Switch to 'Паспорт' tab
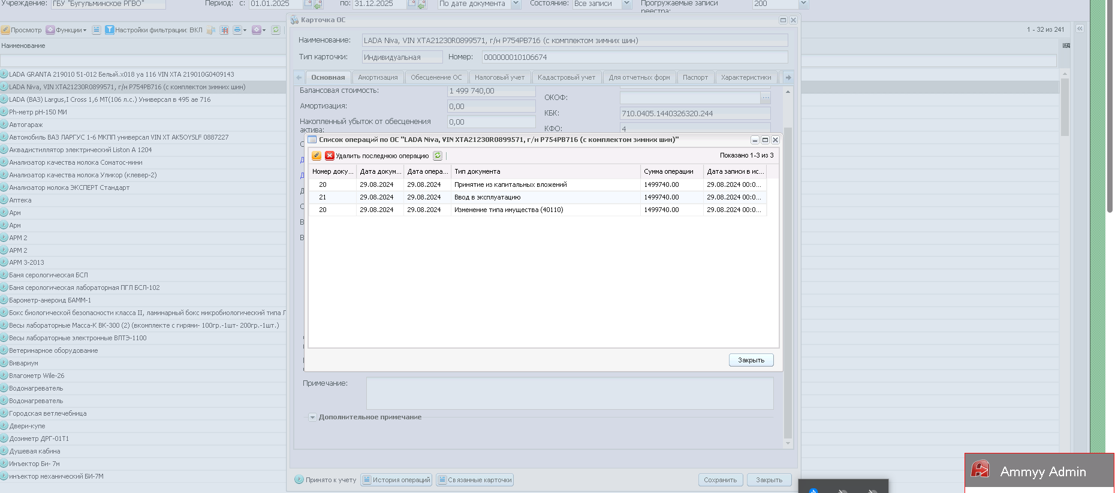The width and height of the screenshot is (1115, 493). coord(695,77)
